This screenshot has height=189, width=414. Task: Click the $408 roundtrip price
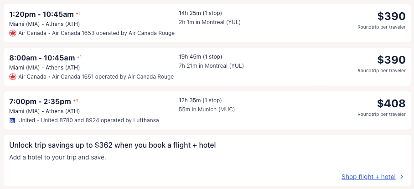pyautogui.click(x=391, y=104)
